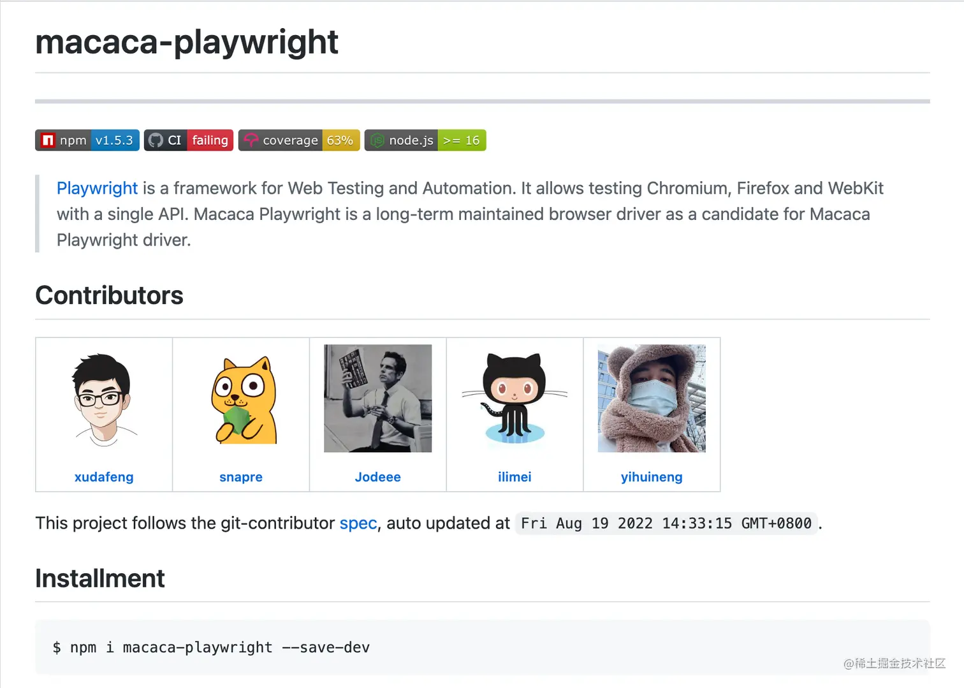Open the Playwright framework link
Image resolution: width=964 pixels, height=688 pixels.
[x=97, y=188]
